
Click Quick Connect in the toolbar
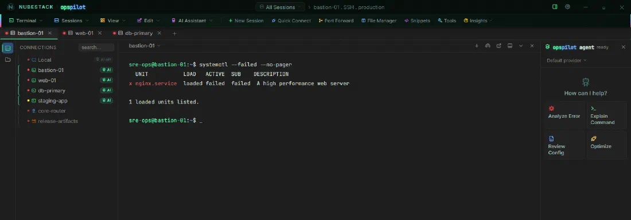[x=291, y=21]
